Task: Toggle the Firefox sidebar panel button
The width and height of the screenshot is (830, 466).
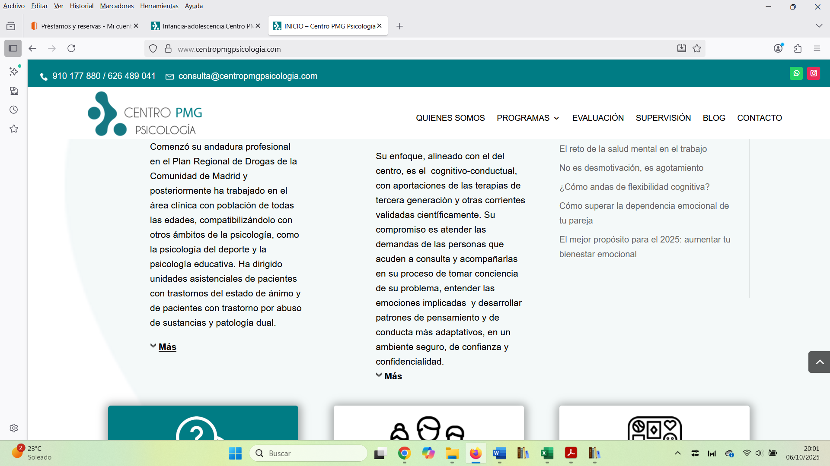Action: click(x=13, y=49)
